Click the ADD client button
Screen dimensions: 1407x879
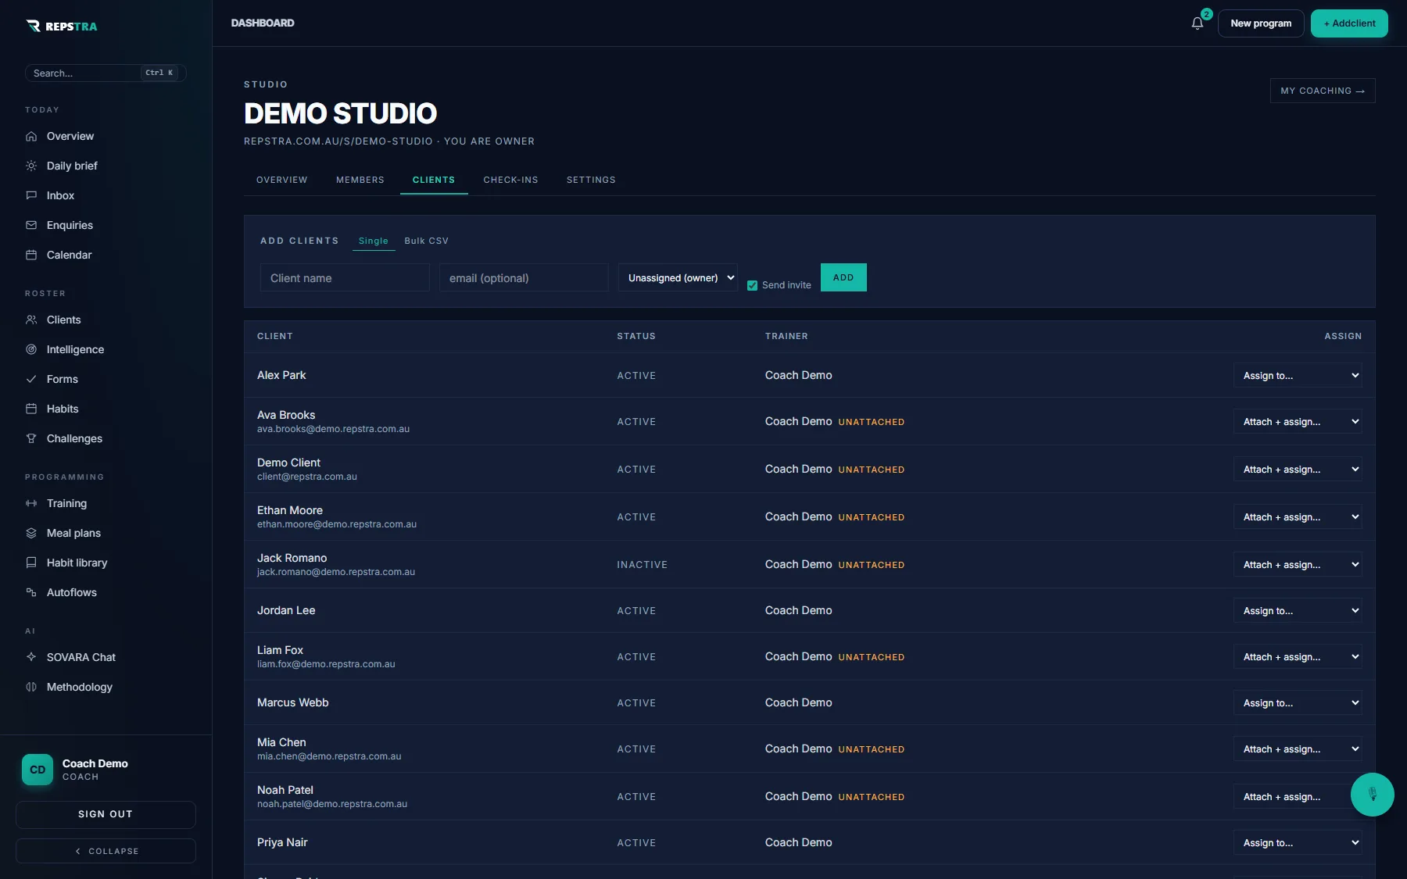[x=843, y=277]
